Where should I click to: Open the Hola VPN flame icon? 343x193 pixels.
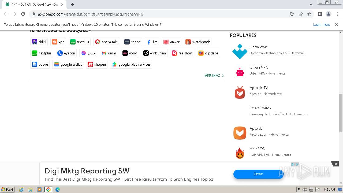point(240,153)
